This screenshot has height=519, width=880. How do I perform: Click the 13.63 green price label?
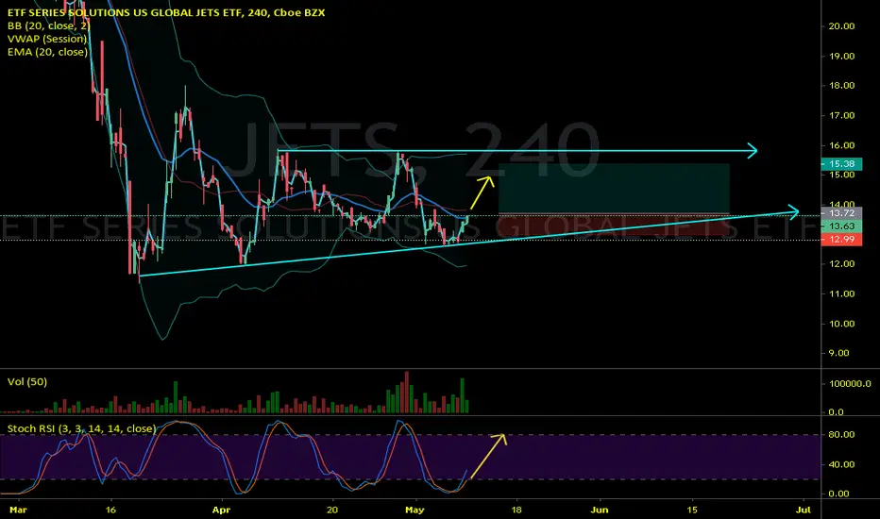(x=842, y=226)
